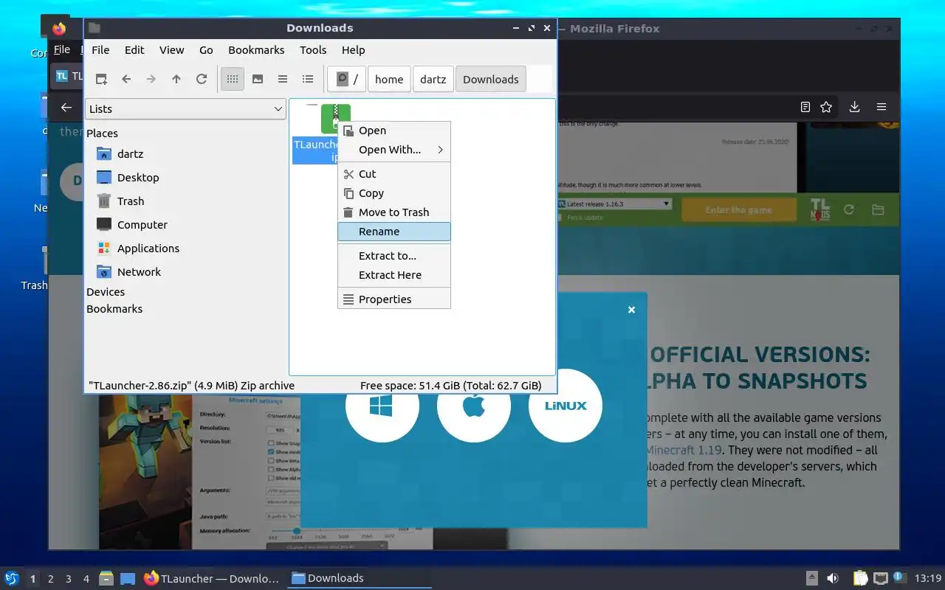Click the refresh icon in launcher image

849,209
